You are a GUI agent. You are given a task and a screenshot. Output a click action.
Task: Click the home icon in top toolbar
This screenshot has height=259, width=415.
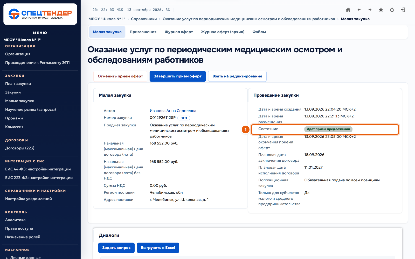[x=348, y=10]
